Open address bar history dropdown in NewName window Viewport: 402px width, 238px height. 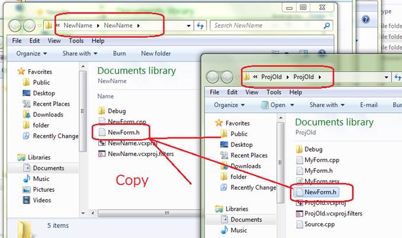click(189, 26)
